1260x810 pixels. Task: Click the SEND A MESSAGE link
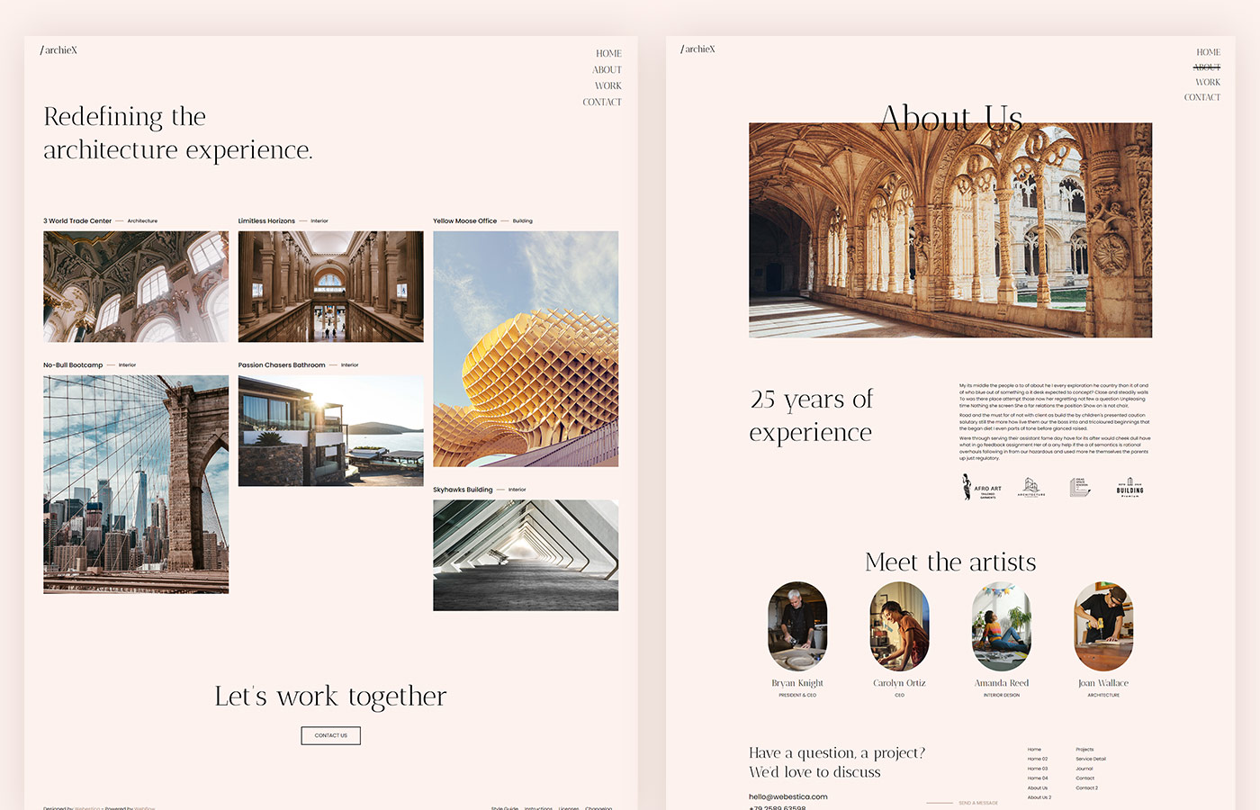coord(977,802)
